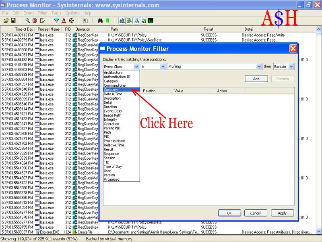
Task: Click the Add button in filter dialog
Action: pyautogui.click(x=256, y=79)
